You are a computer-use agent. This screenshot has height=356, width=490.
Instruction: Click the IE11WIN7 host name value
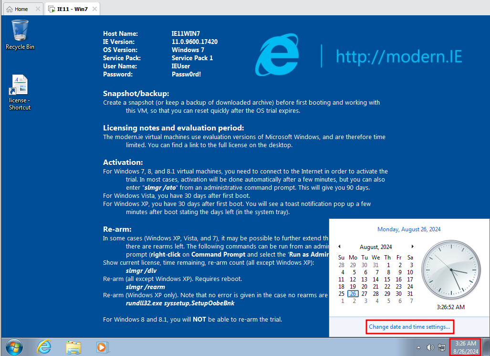tap(186, 33)
